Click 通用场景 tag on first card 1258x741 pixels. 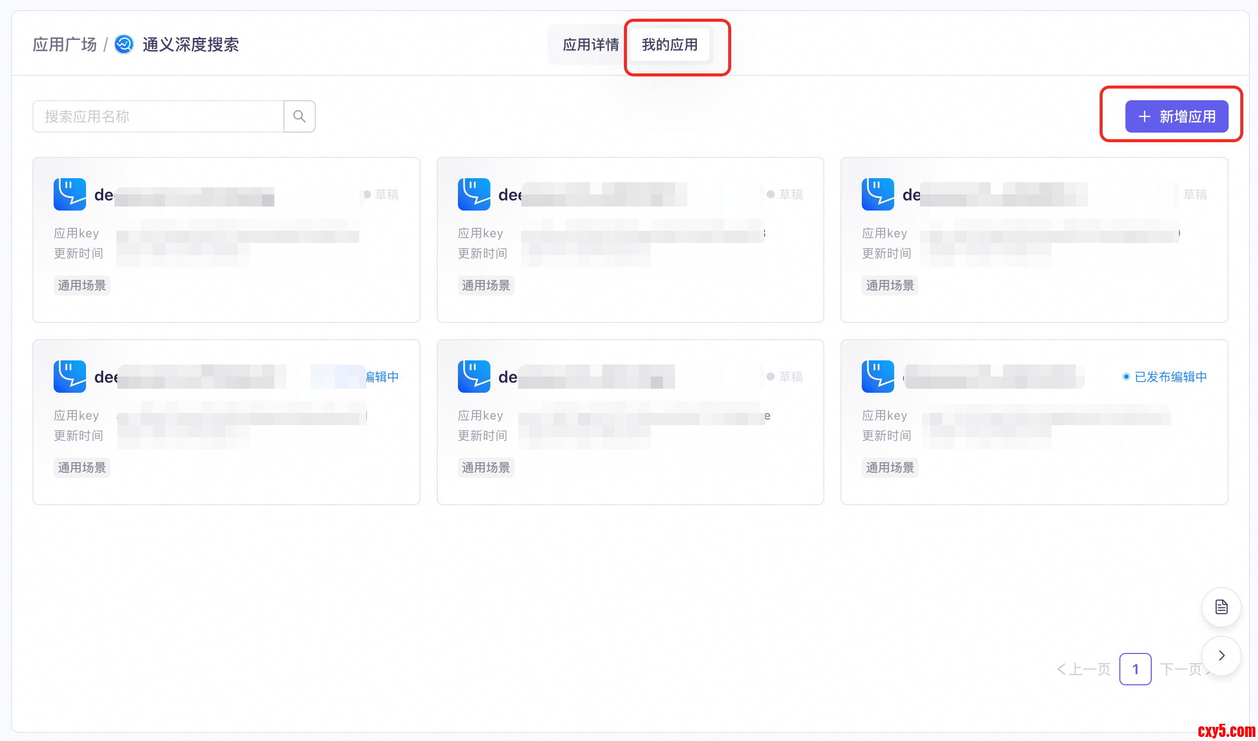pos(81,285)
